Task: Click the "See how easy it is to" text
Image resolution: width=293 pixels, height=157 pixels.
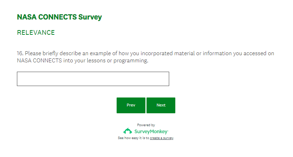Action: tap(134, 138)
